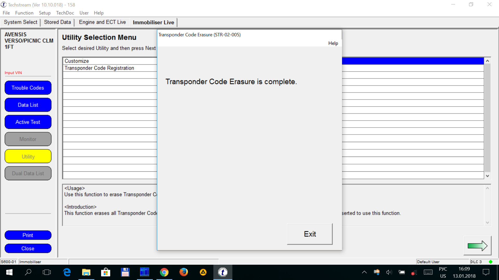The height and width of the screenshot is (280, 499).
Task: Open the Setup menu
Action: (x=44, y=13)
